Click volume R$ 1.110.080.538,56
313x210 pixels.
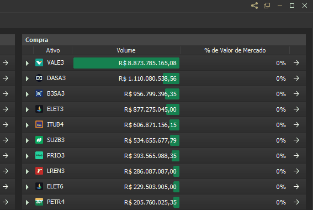coord(147,78)
